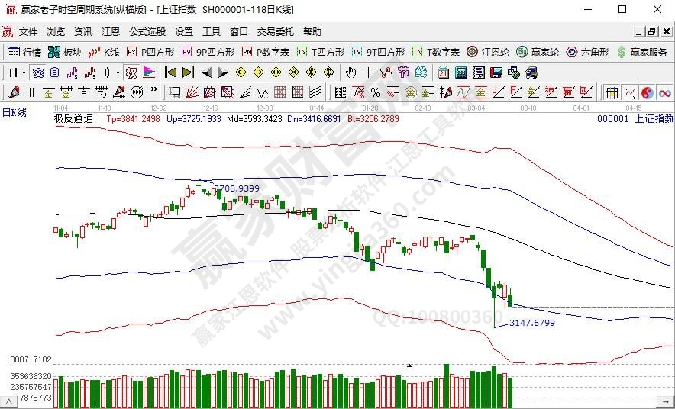Open the 9P四方形 tool
This screenshot has width=675, height=409.
pyautogui.click(x=208, y=52)
